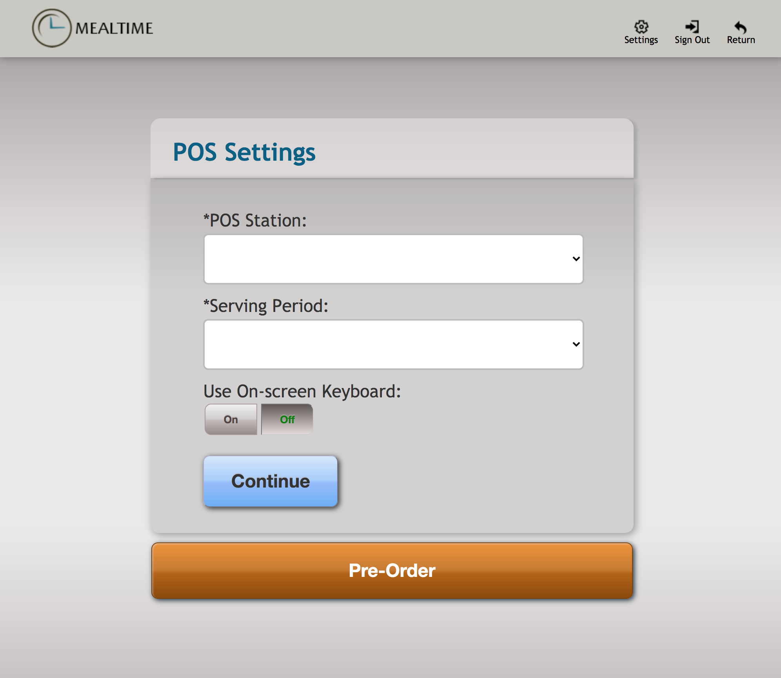This screenshot has width=781, height=678.
Task: Open the Settings menu label
Action: [641, 40]
